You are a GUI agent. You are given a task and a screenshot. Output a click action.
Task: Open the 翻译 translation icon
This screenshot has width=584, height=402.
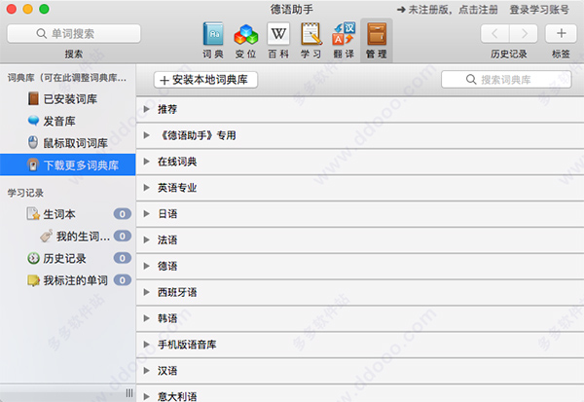344,33
